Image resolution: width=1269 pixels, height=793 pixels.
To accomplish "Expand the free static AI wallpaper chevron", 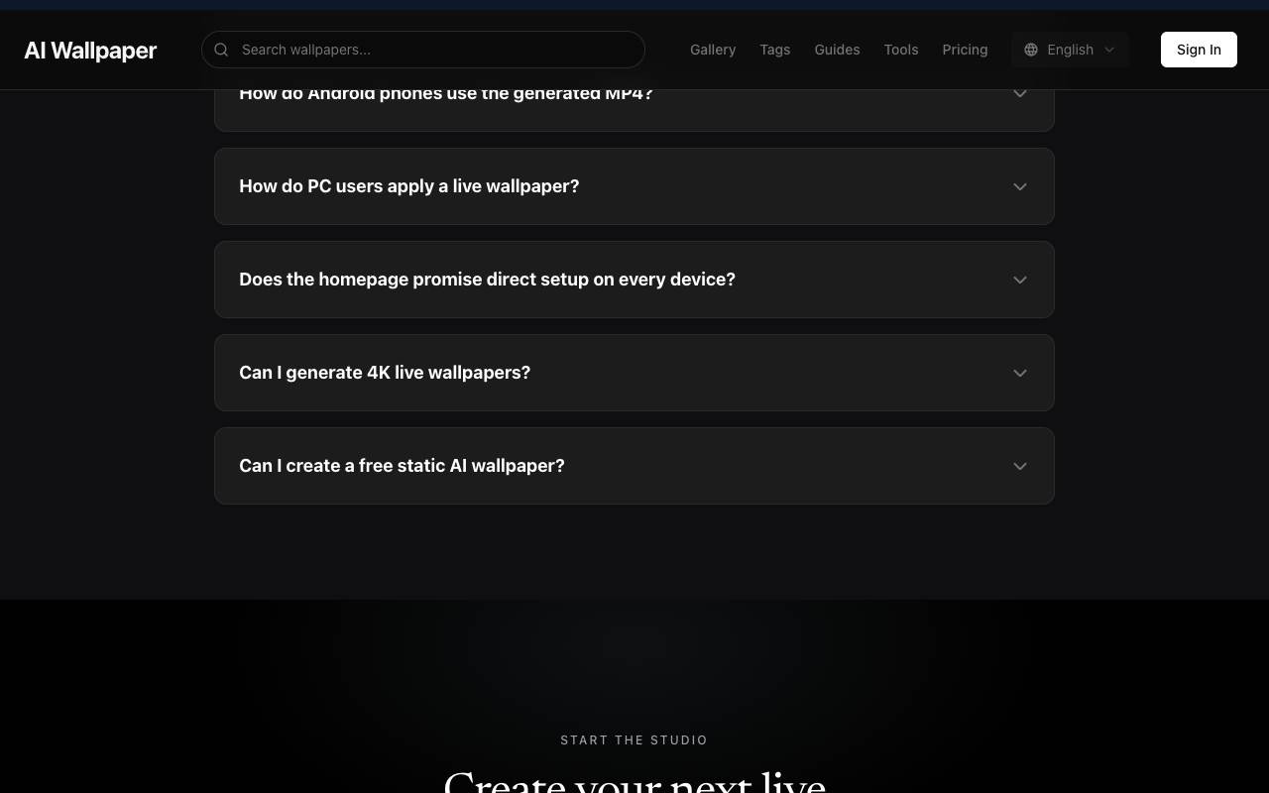I will [1019, 466].
